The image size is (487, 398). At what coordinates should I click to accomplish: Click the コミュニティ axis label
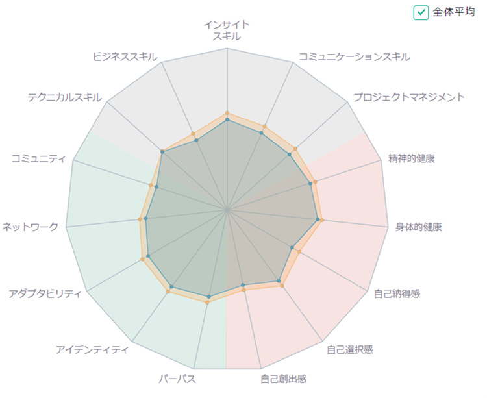click(x=39, y=158)
